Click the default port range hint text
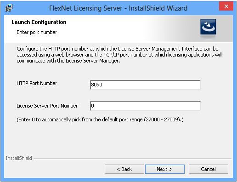This screenshot has width=237, height=182. [100, 119]
